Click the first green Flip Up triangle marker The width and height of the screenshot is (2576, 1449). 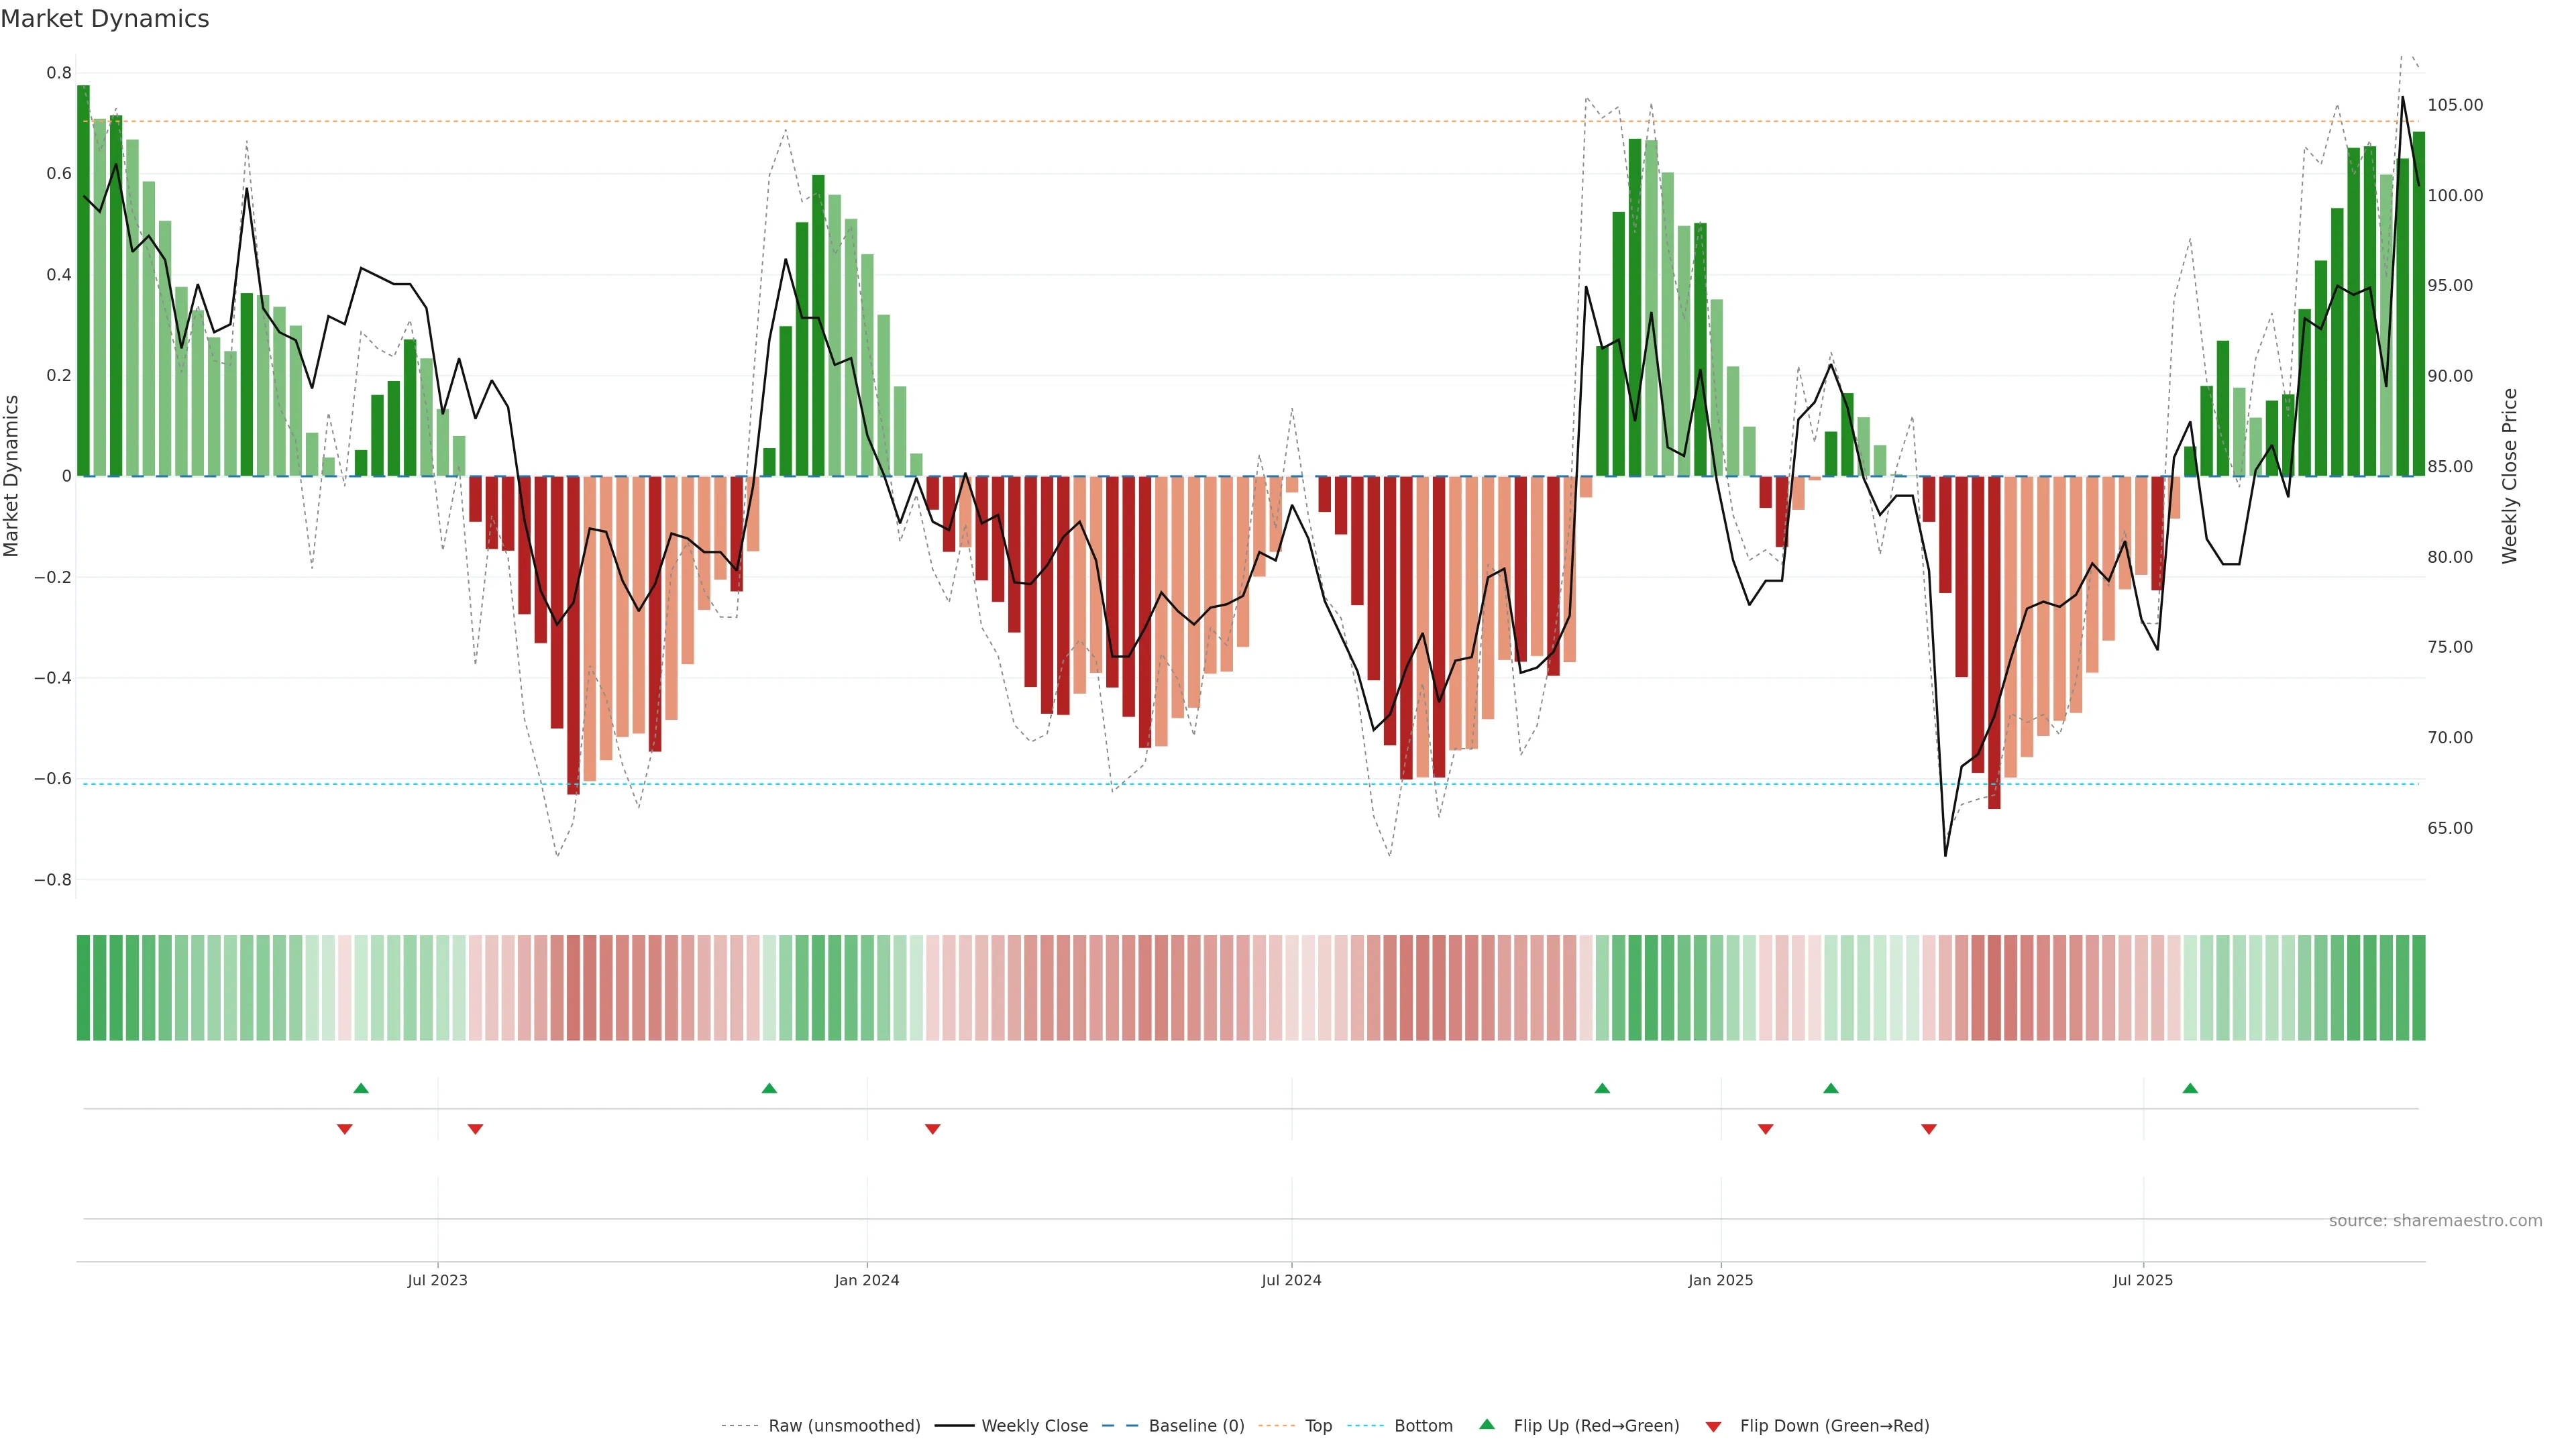pyautogui.click(x=361, y=1088)
